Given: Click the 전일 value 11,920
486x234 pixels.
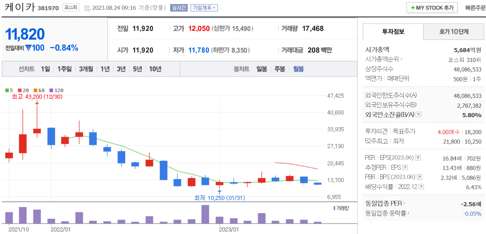Looking at the screenshot, I should tap(143, 29).
